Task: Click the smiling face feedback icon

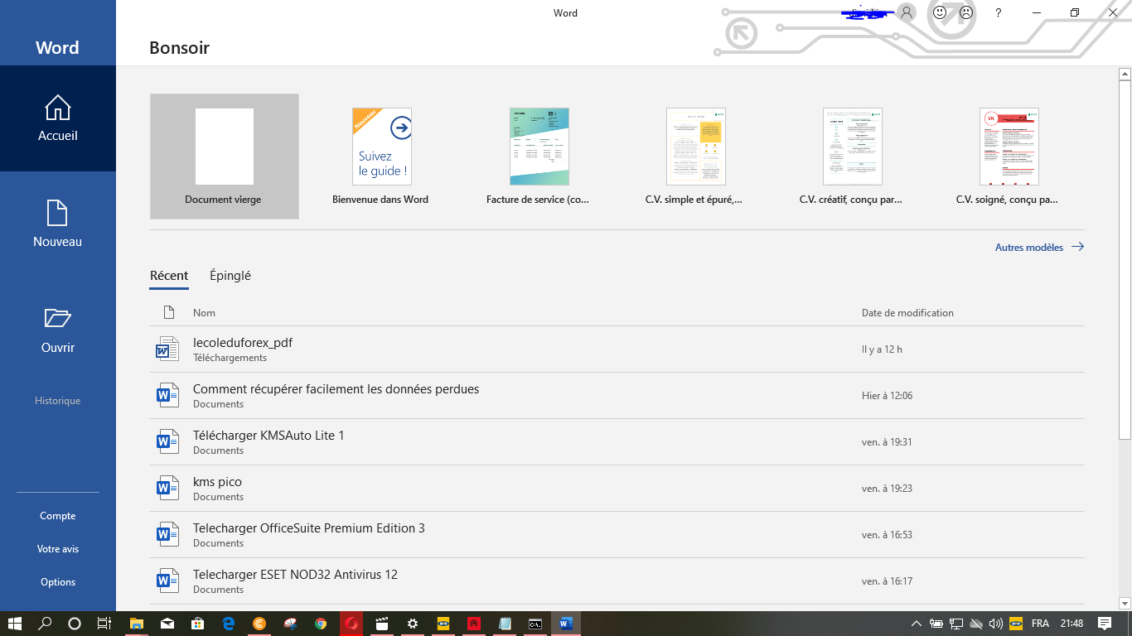Action: click(939, 12)
